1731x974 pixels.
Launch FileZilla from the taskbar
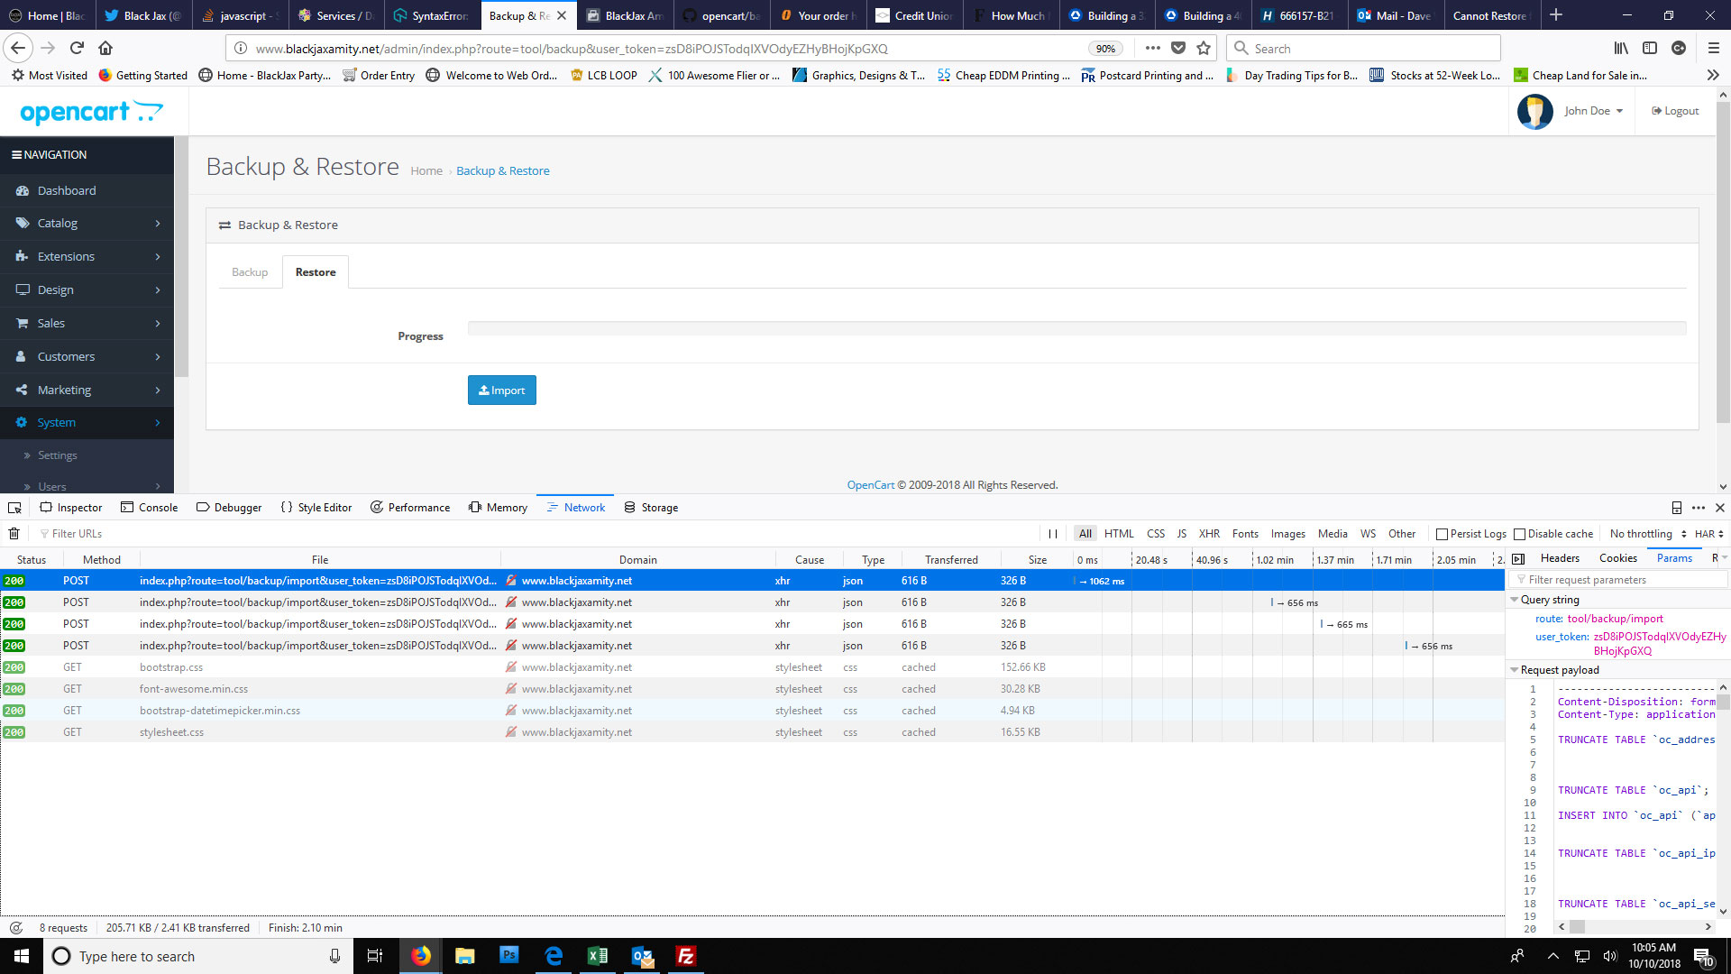pos(685,956)
